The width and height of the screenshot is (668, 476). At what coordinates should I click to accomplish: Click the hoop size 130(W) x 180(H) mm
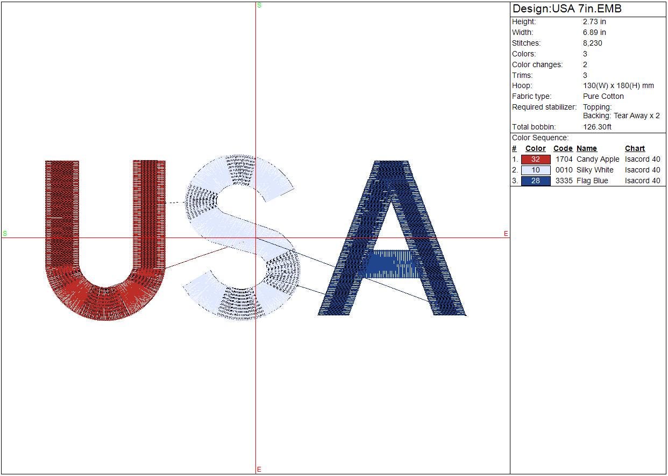[x=618, y=86]
